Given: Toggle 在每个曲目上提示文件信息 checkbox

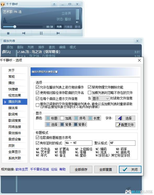Looking at the screenshot, I should (37, 99).
